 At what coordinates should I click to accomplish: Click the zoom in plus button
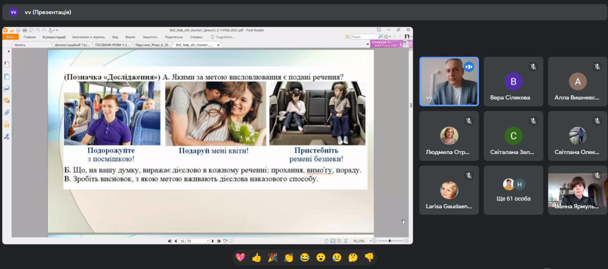[x=406, y=241]
